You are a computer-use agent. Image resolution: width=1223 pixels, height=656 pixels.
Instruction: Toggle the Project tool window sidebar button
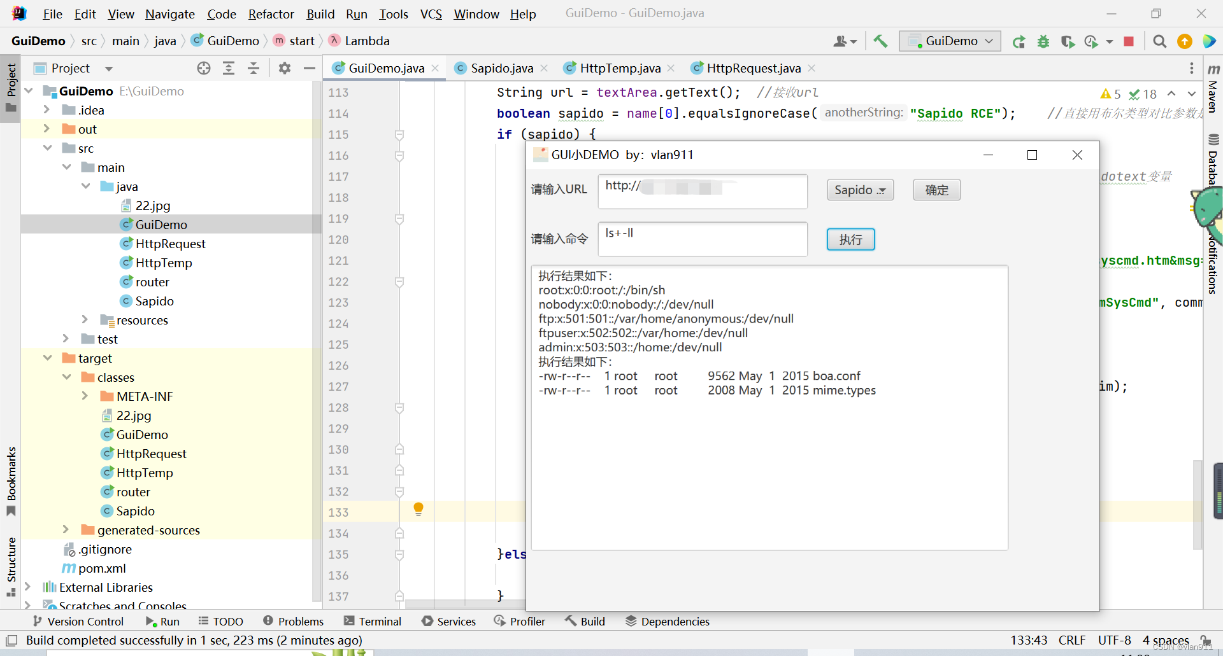point(11,88)
